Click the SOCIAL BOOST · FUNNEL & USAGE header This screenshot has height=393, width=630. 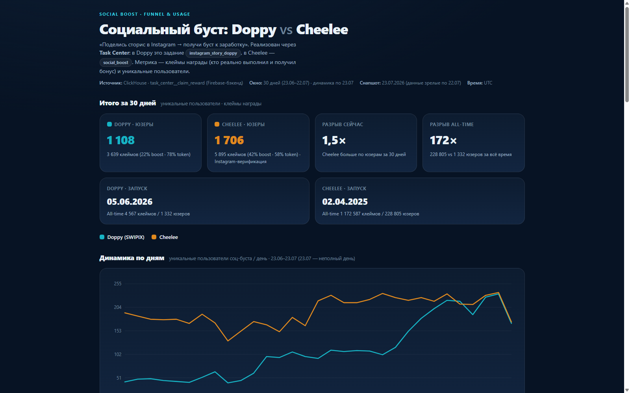point(145,14)
